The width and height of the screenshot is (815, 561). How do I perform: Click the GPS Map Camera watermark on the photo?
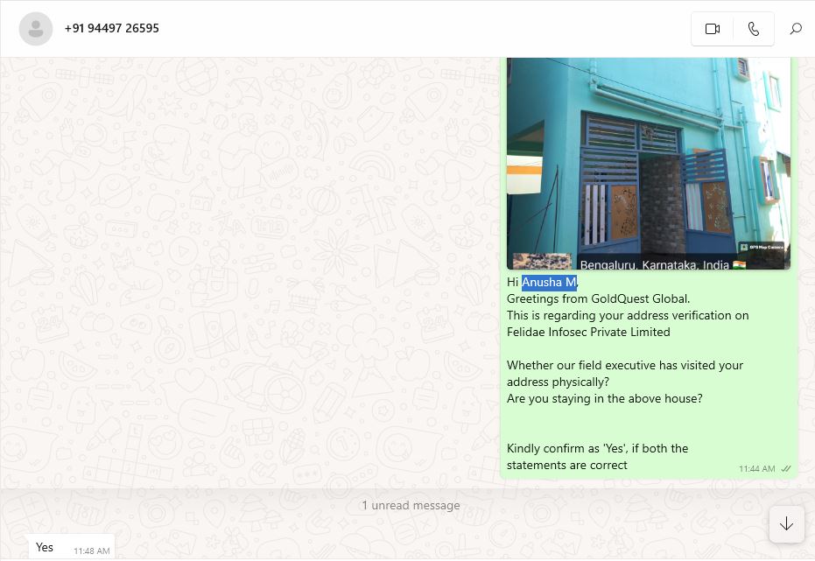(x=761, y=248)
